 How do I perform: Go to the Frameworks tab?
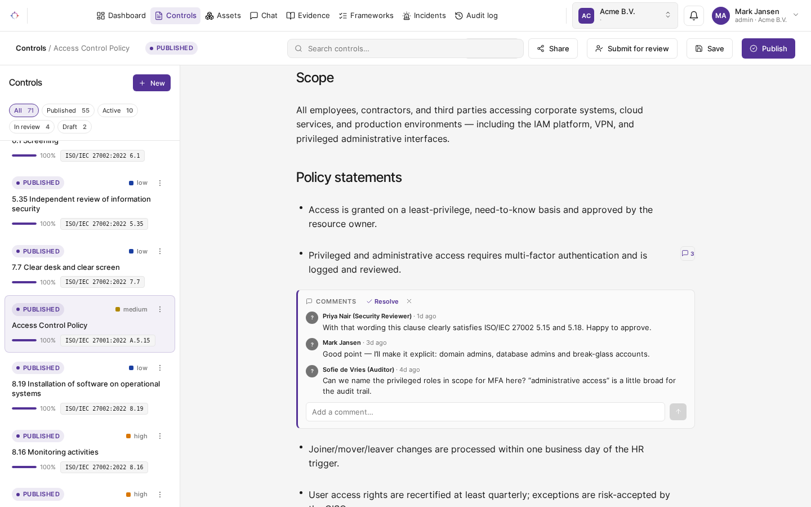click(x=366, y=16)
